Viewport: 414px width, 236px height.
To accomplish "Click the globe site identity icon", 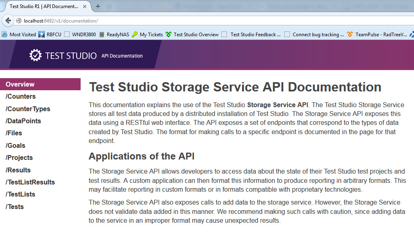I will point(19,21).
